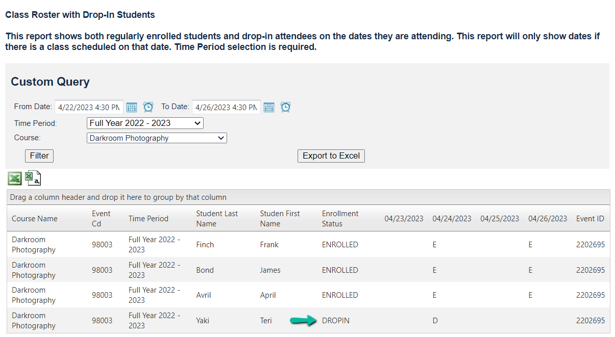Sort by the Student Last Name column header
Viewport: 615px width, 337px height.
point(217,218)
